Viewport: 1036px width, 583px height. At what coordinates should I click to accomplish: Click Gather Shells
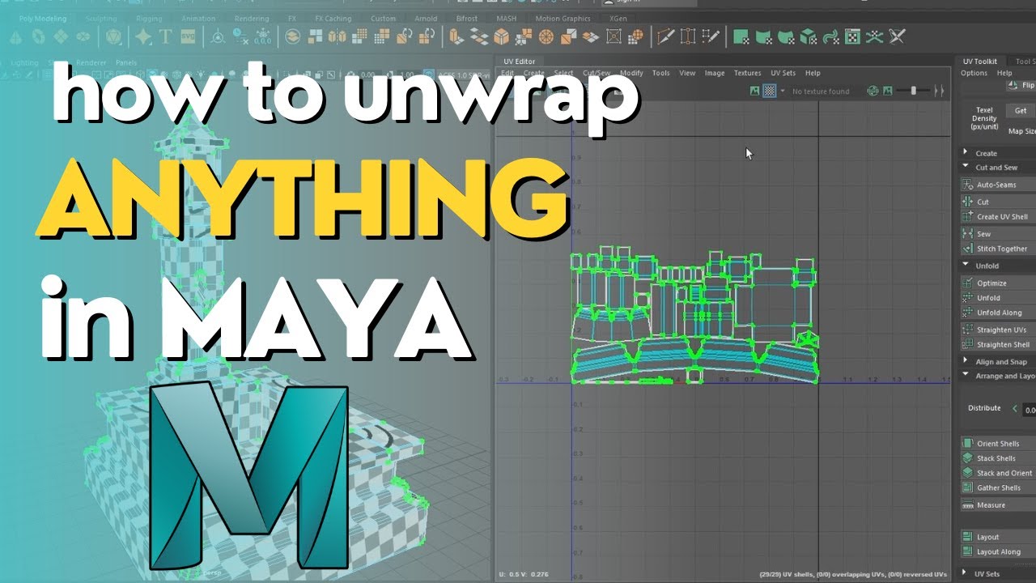(x=998, y=487)
